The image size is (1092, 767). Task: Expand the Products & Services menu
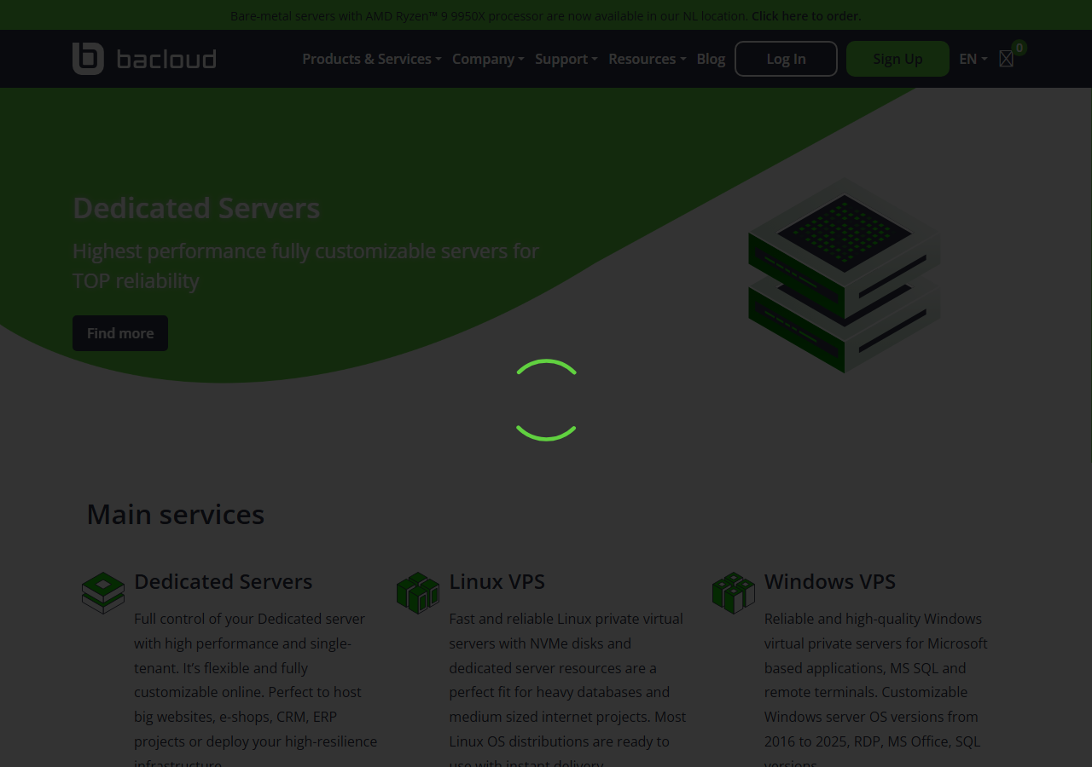(372, 59)
